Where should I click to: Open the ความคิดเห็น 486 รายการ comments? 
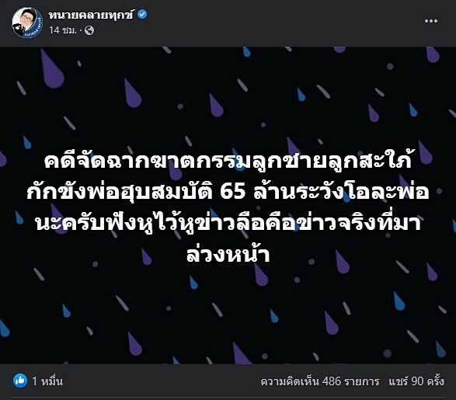(320, 381)
